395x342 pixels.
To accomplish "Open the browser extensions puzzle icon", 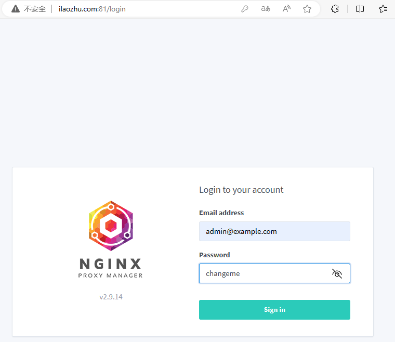I will [x=335, y=9].
